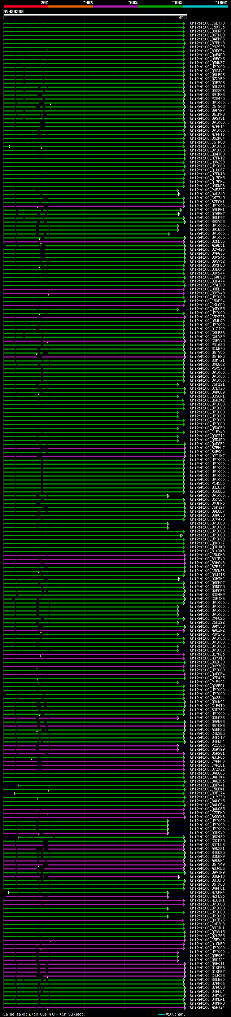Screen dimensions: 231x1017
Task: Select the UniRef100_A8BGX6 hit label
Action: [x=207, y=59]
